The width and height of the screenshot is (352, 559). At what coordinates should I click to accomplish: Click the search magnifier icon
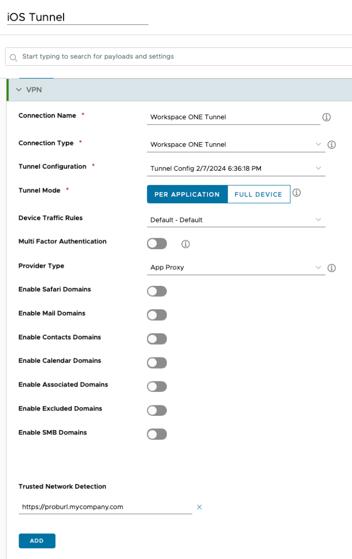pyautogui.click(x=14, y=57)
